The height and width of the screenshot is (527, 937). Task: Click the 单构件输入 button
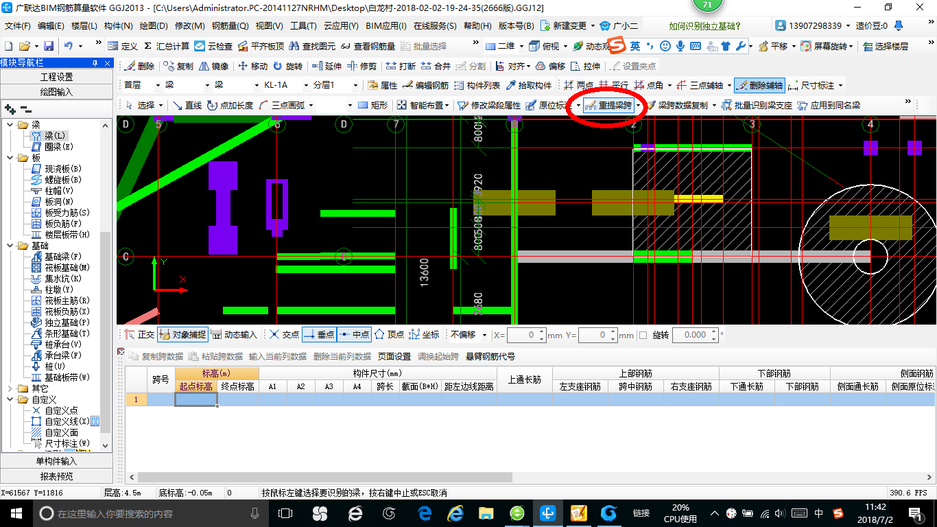(56, 461)
